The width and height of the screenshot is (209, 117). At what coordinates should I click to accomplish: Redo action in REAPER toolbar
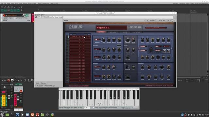click(x=18, y=7)
